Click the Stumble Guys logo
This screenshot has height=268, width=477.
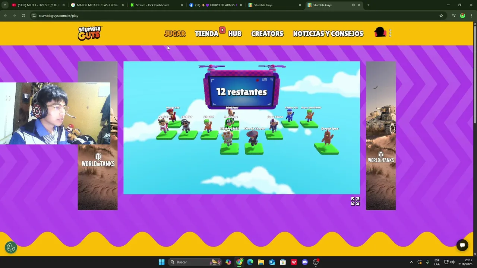pos(90,33)
